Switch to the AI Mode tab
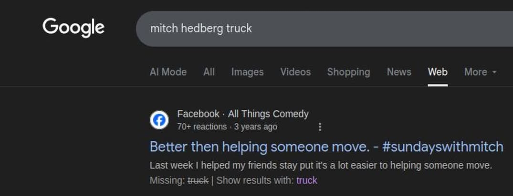The image size is (513, 196). [168, 72]
